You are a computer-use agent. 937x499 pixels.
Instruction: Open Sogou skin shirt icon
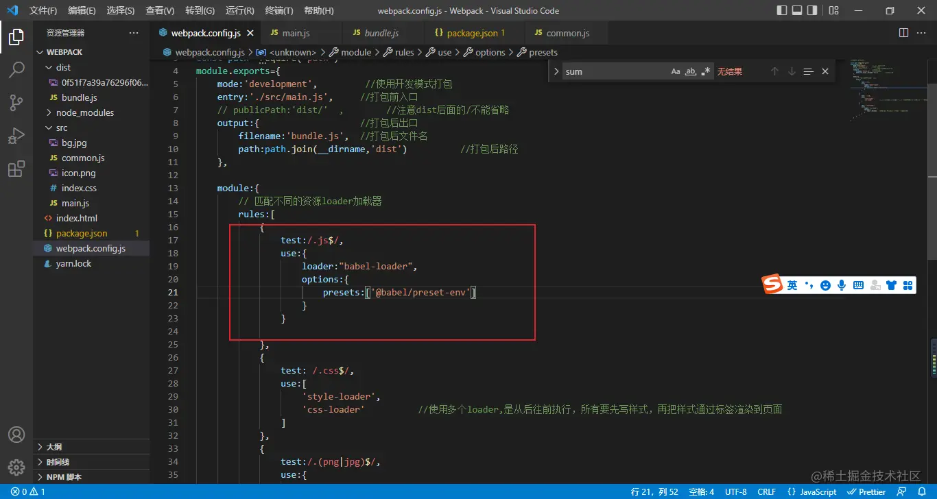(x=892, y=285)
